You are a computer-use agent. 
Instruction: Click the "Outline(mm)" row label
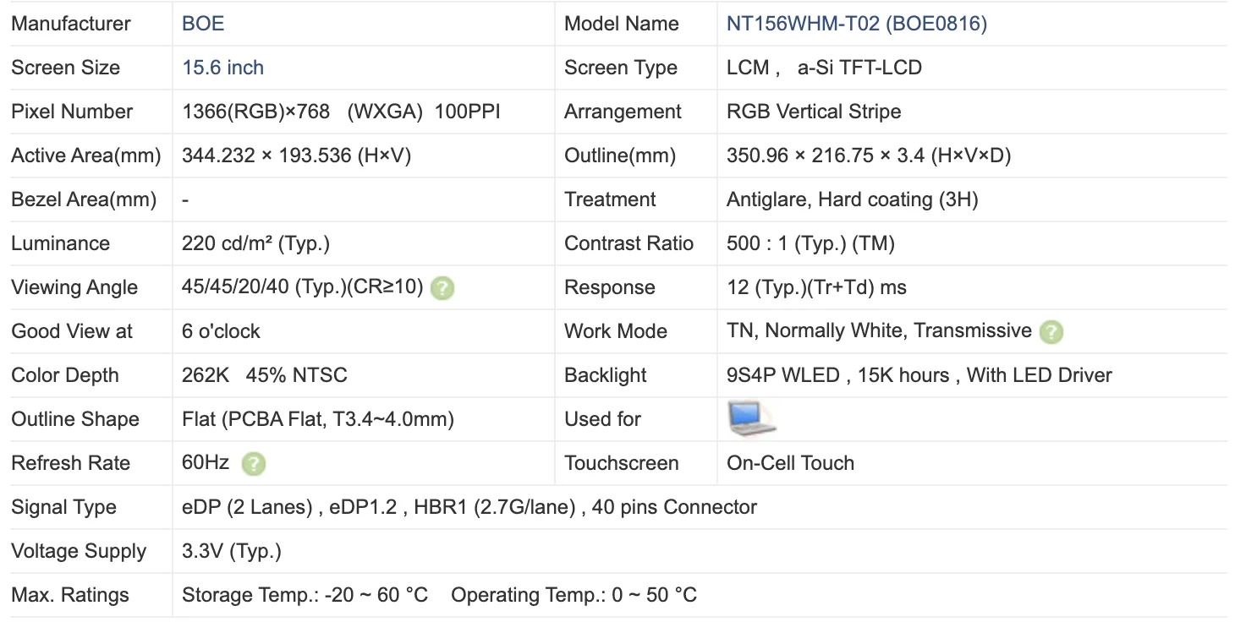pyautogui.click(x=620, y=155)
